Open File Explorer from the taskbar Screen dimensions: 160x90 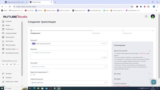click(x=38, y=88)
